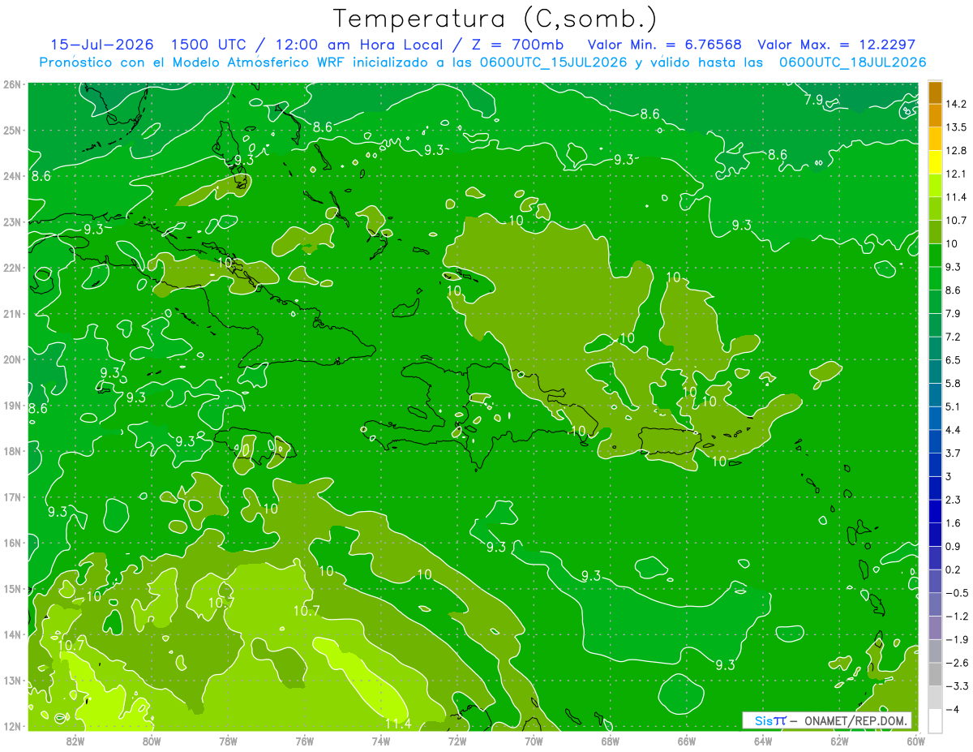Image resolution: width=973 pixels, height=752 pixels.
Task: Click the '14.2' value on the colorbar legend
Action: [958, 104]
